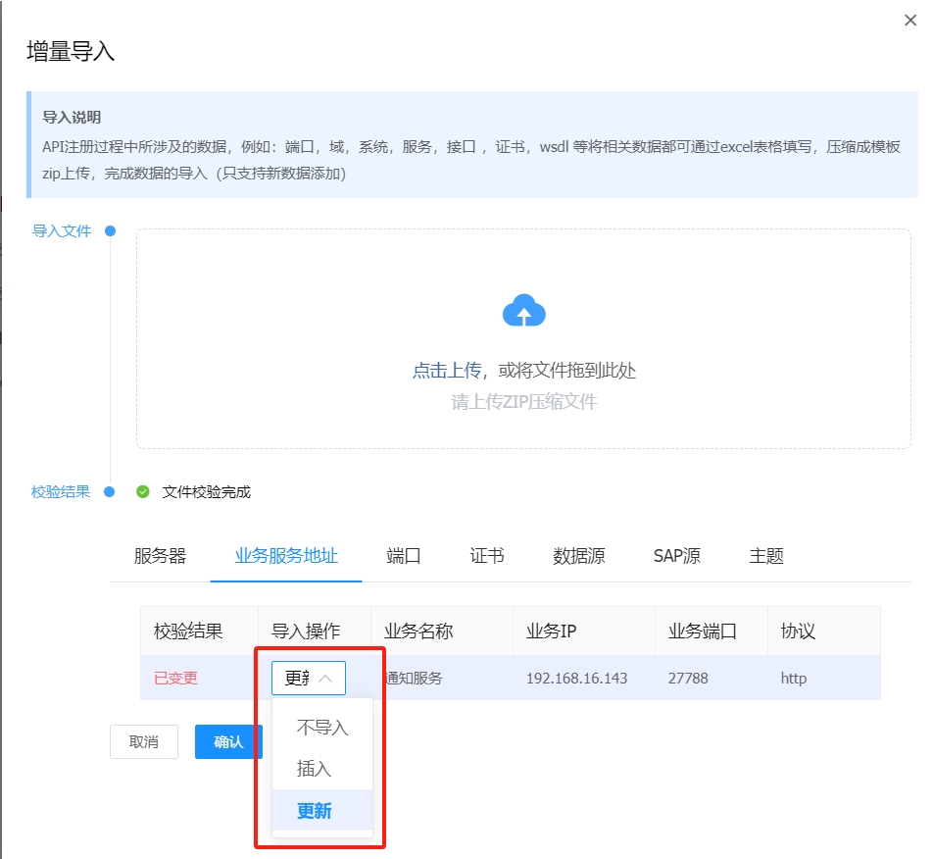933x859 pixels.
Task: Open the 端口 tab
Action: (x=404, y=556)
